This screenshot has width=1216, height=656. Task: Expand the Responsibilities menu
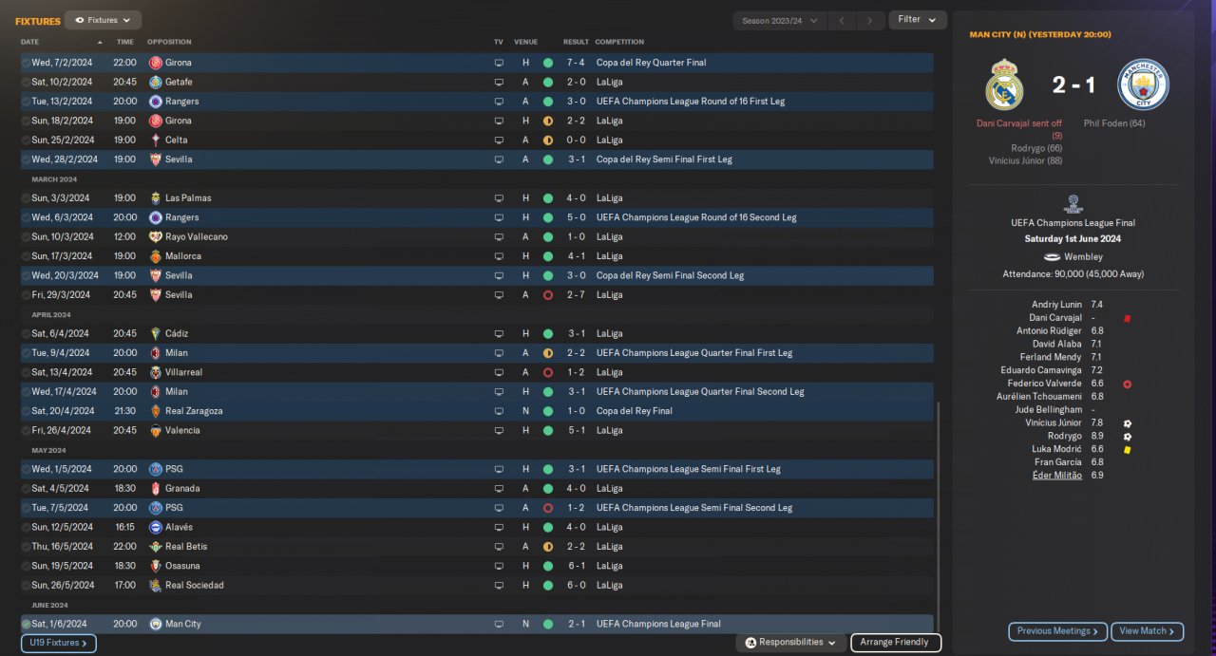pos(790,643)
